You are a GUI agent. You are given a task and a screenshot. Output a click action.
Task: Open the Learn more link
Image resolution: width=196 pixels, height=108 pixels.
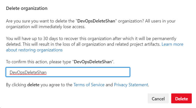(x=173, y=44)
